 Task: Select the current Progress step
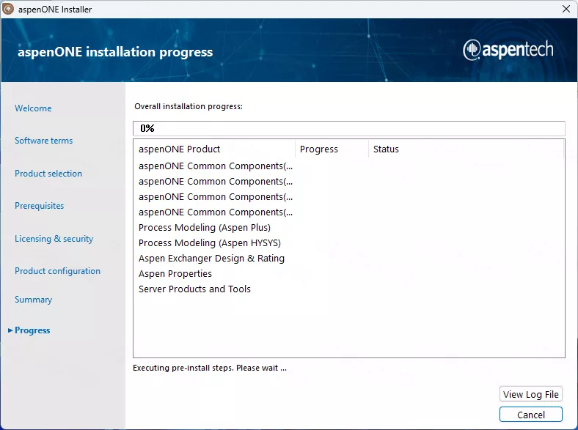(32, 330)
